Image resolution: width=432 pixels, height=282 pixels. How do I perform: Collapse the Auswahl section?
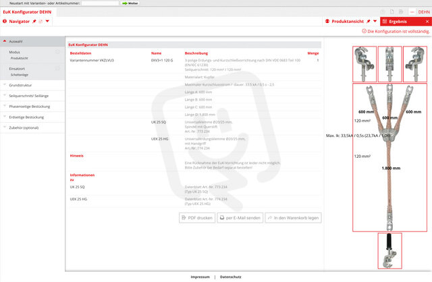(x=31, y=41)
